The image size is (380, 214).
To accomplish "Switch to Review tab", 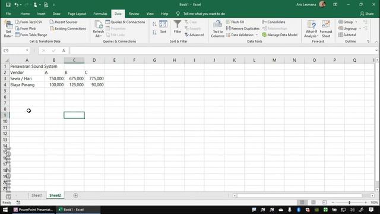I will 134,14.
